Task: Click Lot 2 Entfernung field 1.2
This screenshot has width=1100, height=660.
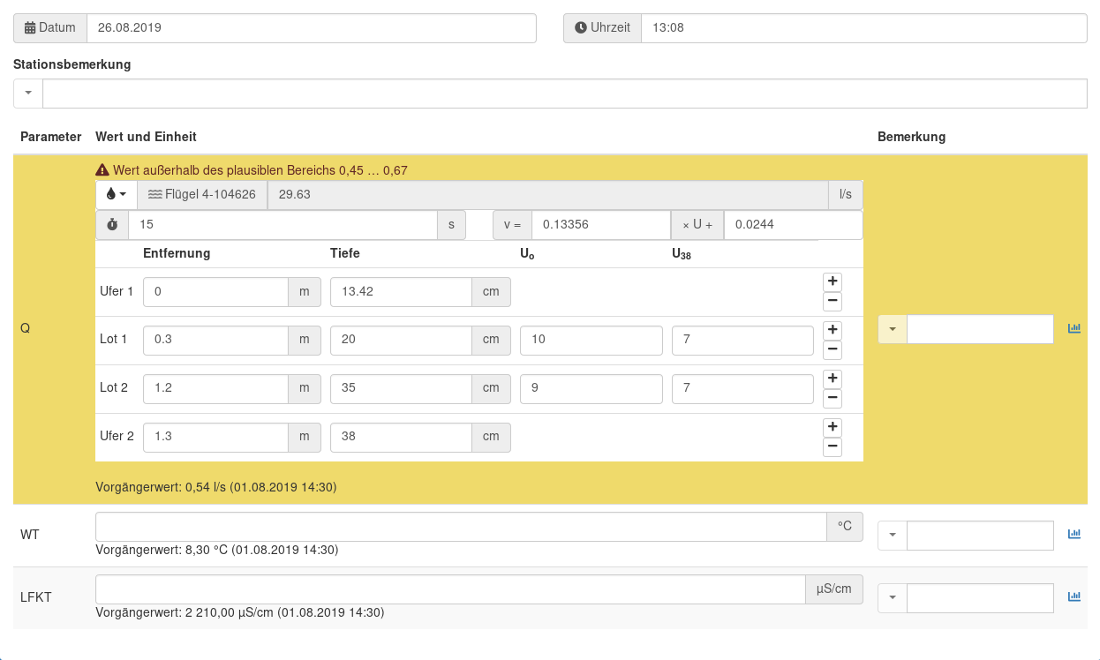Action: pos(216,389)
